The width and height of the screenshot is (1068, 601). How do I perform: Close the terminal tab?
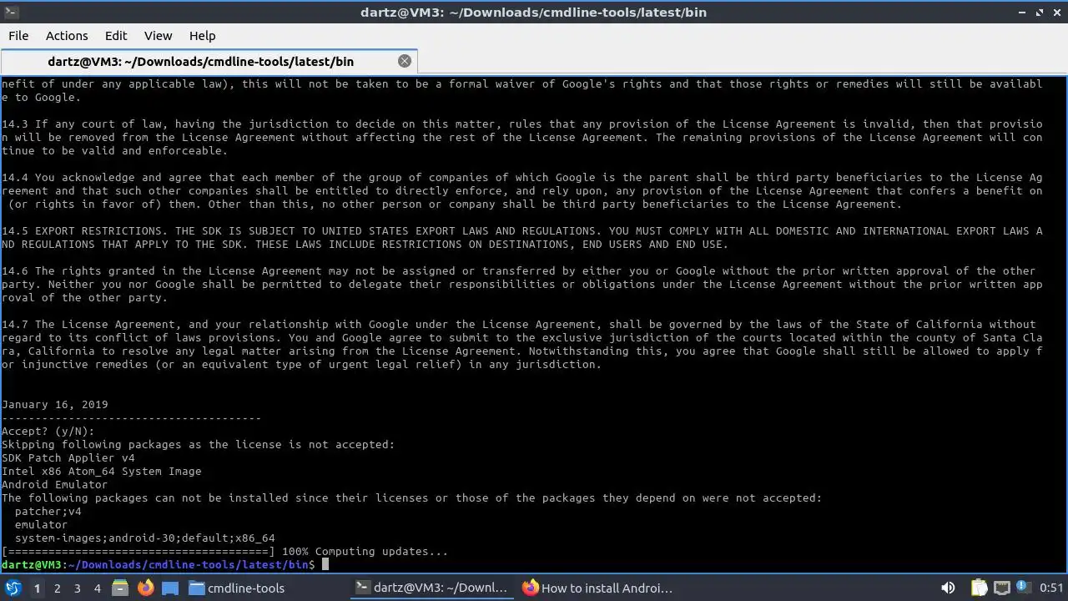click(405, 61)
